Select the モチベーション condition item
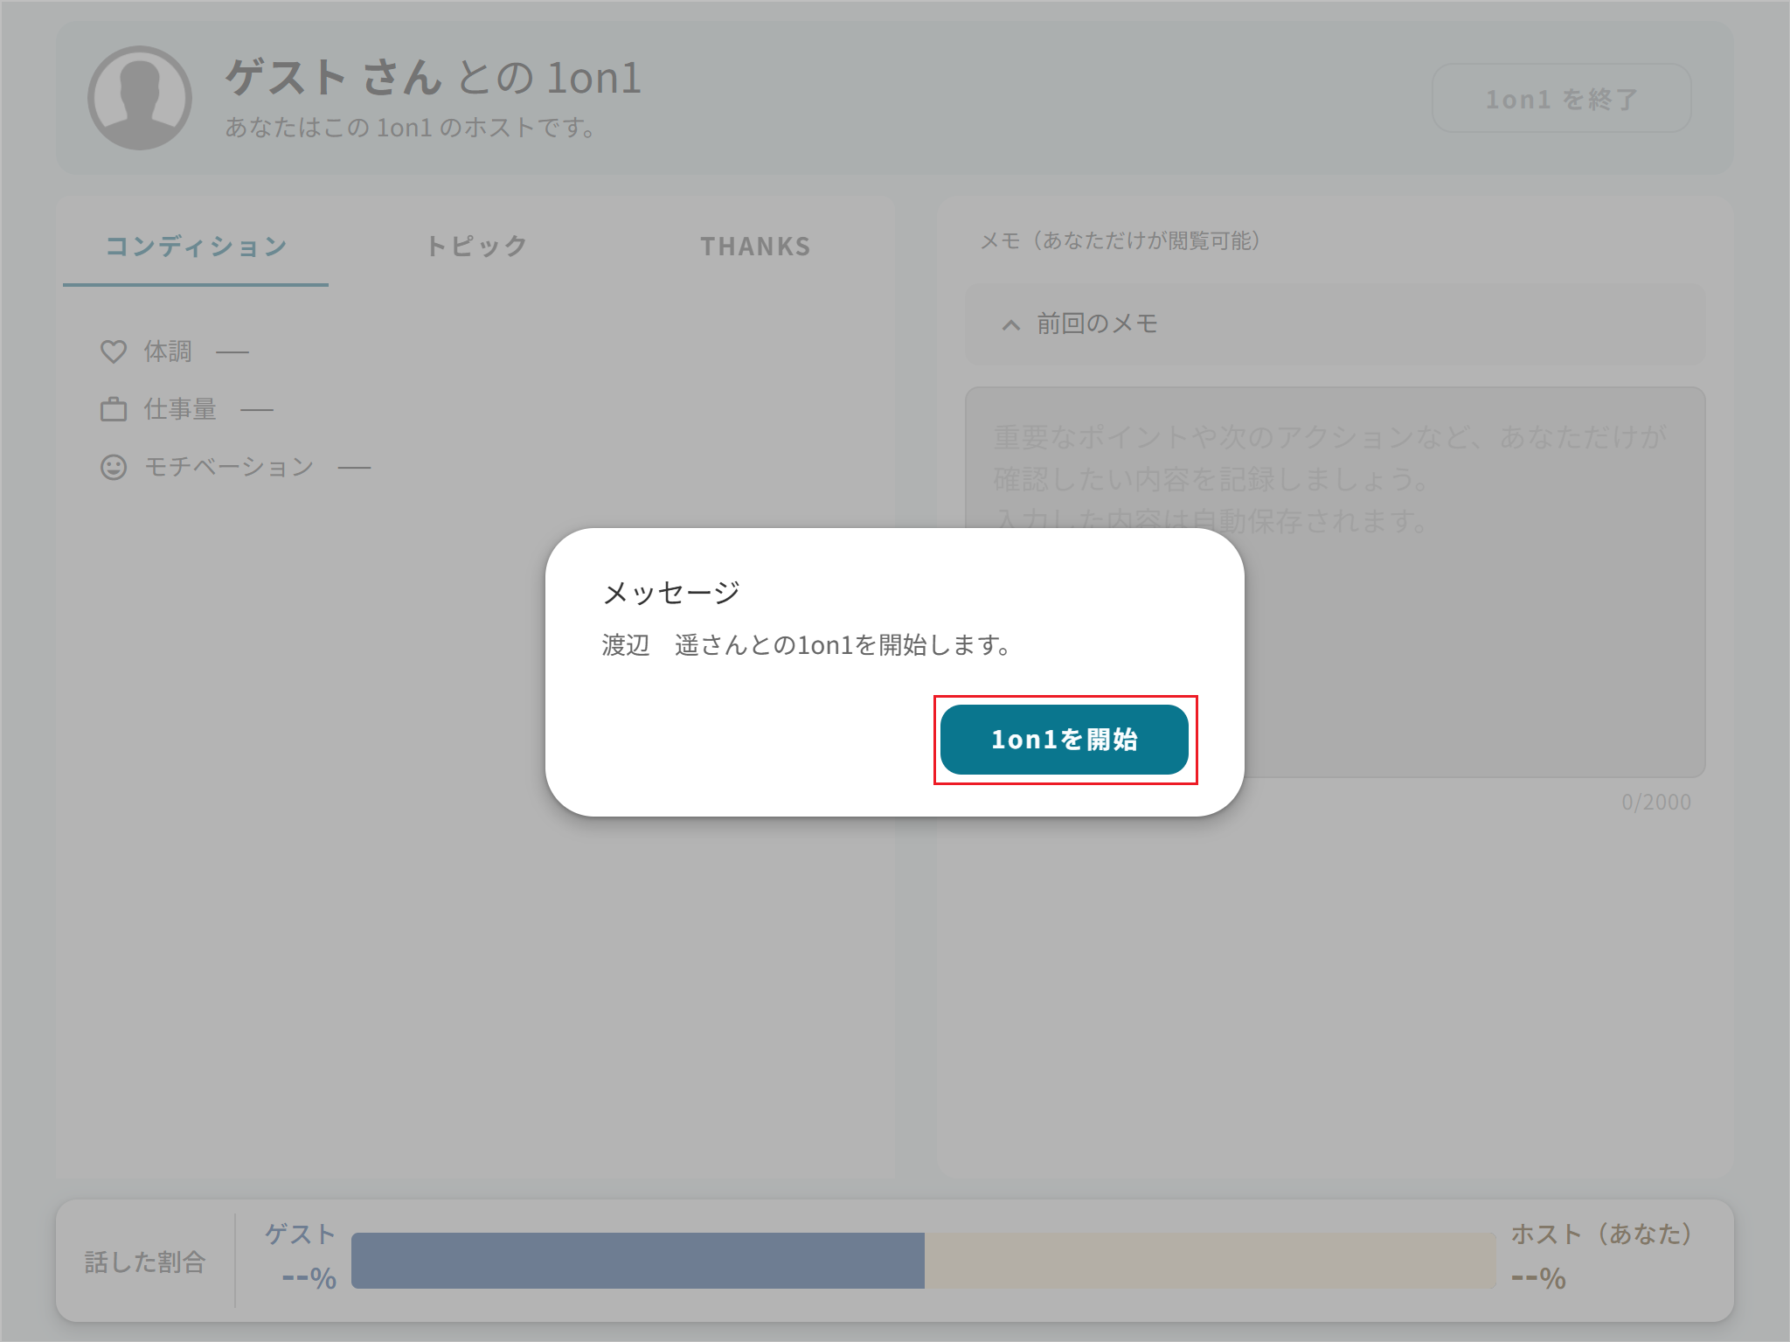This screenshot has height=1342, width=1790. (x=229, y=466)
